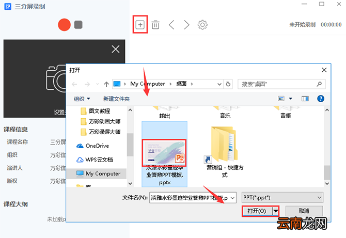The width and height of the screenshot is (346, 238).
Task: Click the 未开始录制 status text
Action: coord(302,25)
